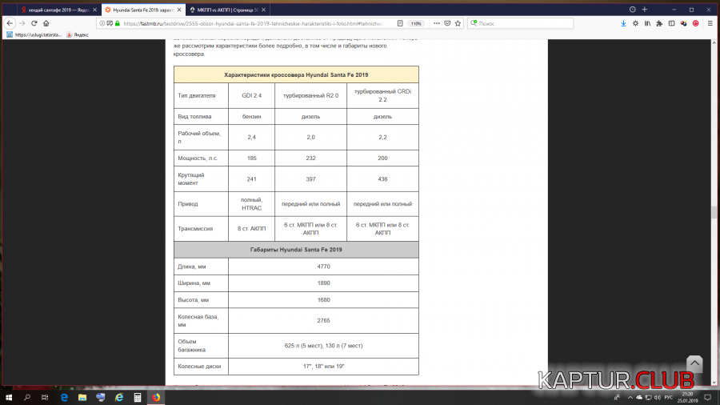Go back to the previous page
This screenshot has width=720, height=405.
tap(10, 23)
